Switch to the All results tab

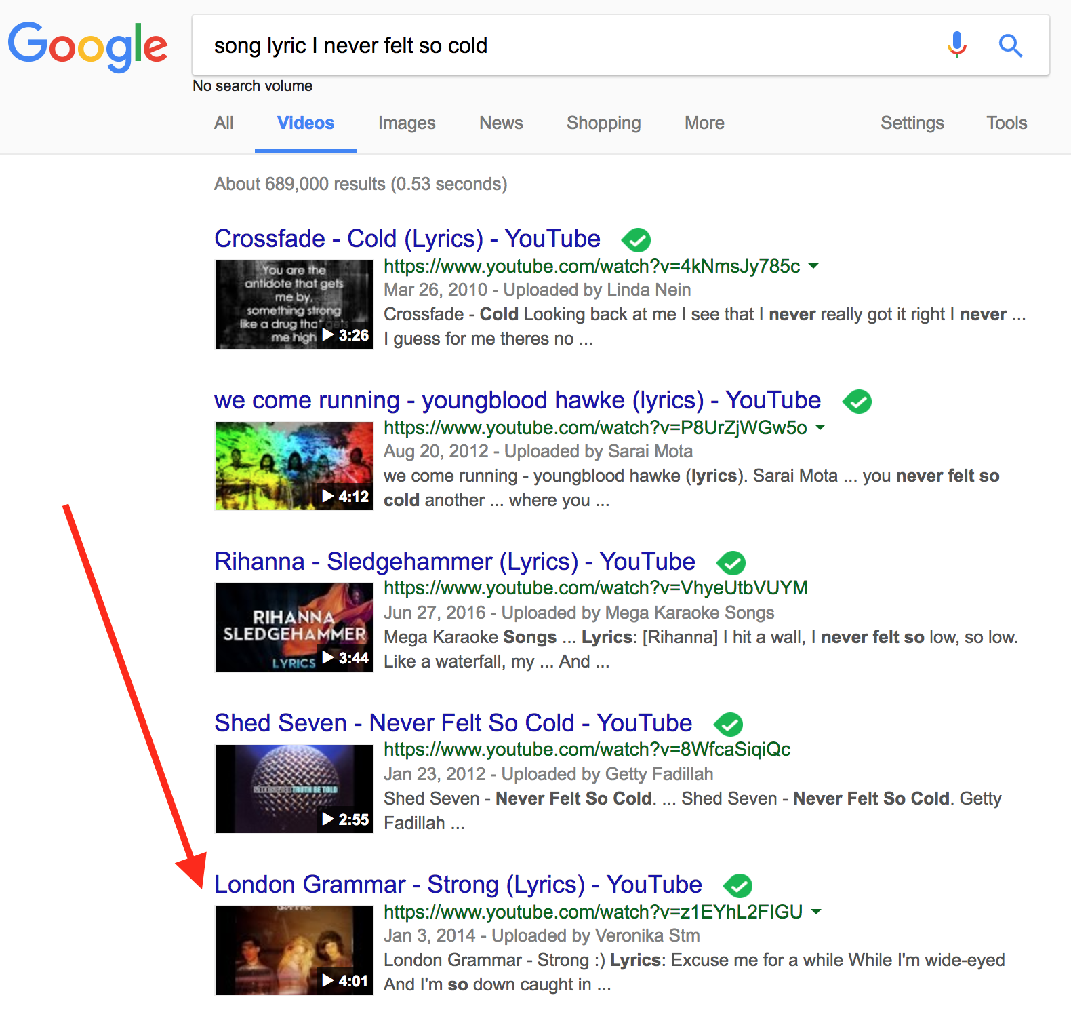click(x=224, y=123)
